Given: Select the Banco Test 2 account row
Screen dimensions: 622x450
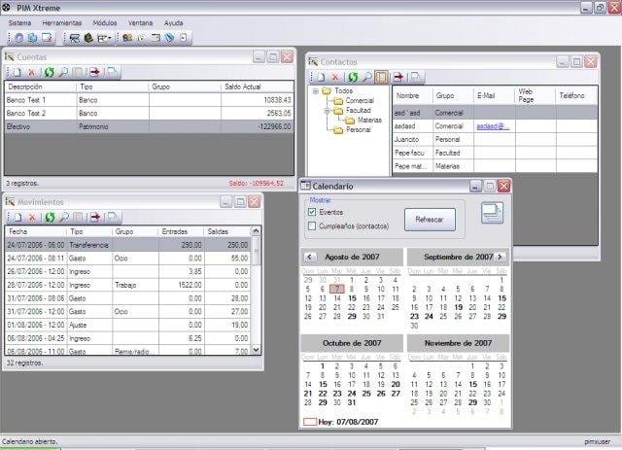Looking at the screenshot, I should tap(149, 113).
